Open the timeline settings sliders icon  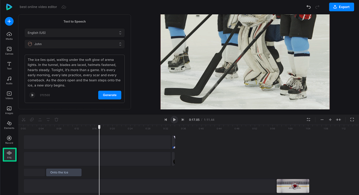[308, 120]
